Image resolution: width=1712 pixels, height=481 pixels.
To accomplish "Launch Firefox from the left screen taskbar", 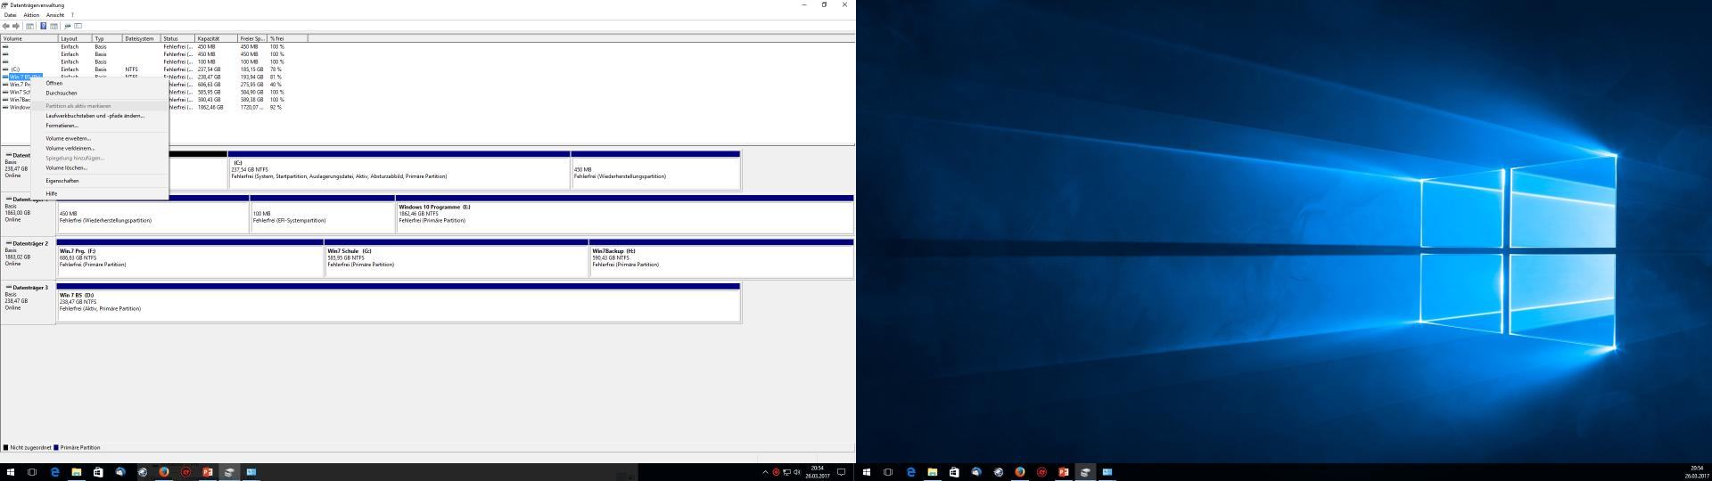I will pyautogui.click(x=164, y=472).
